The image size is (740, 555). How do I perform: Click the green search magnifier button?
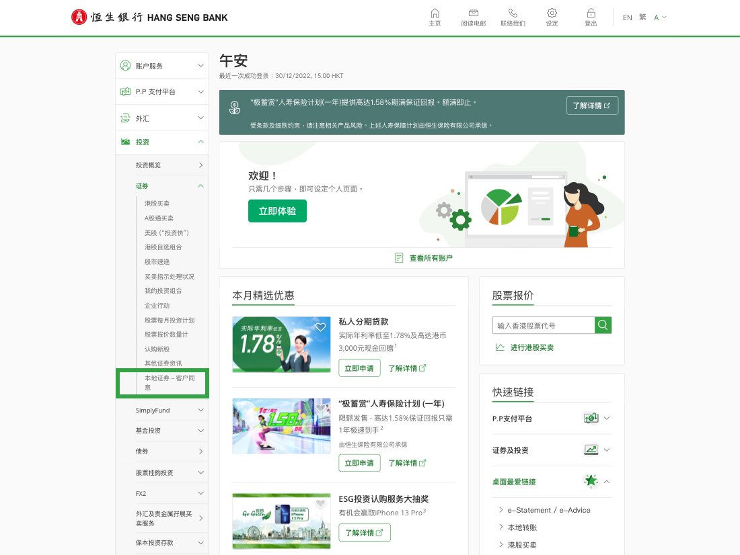(x=603, y=325)
